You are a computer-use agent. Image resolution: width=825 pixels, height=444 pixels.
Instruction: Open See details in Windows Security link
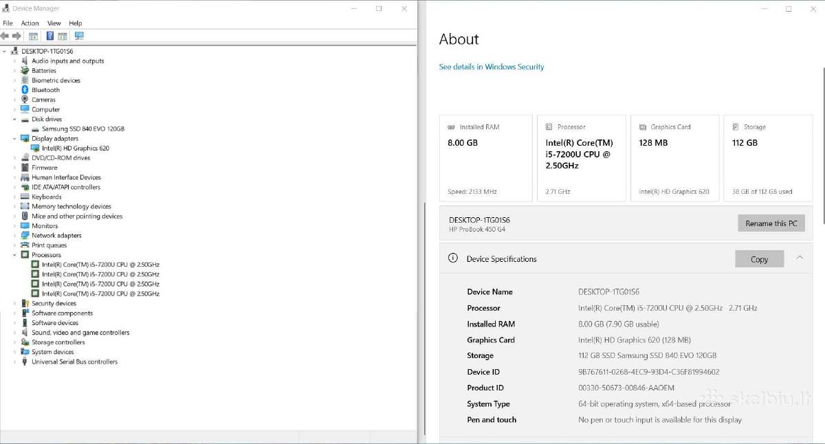point(492,67)
